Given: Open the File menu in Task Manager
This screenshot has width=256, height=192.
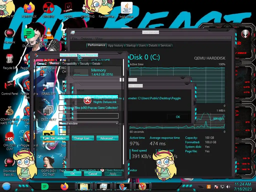Looking at the screenshot, I should pos(74,39).
